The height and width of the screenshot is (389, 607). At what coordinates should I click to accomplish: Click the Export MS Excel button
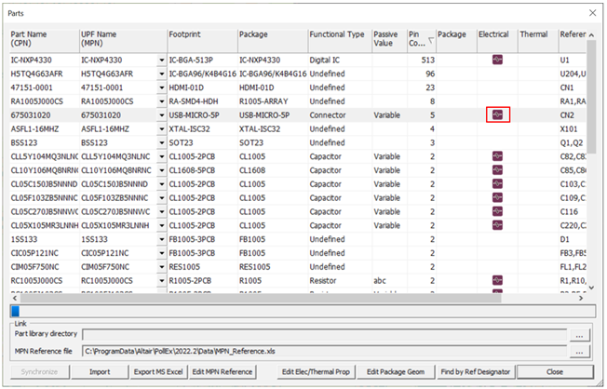point(159,372)
